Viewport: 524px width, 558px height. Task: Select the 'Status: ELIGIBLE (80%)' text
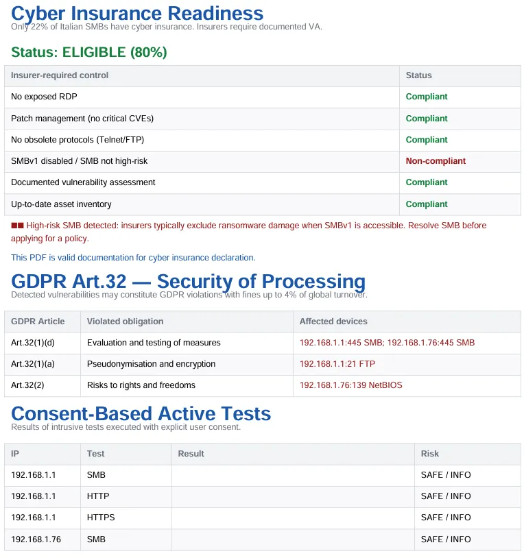click(x=89, y=52)
